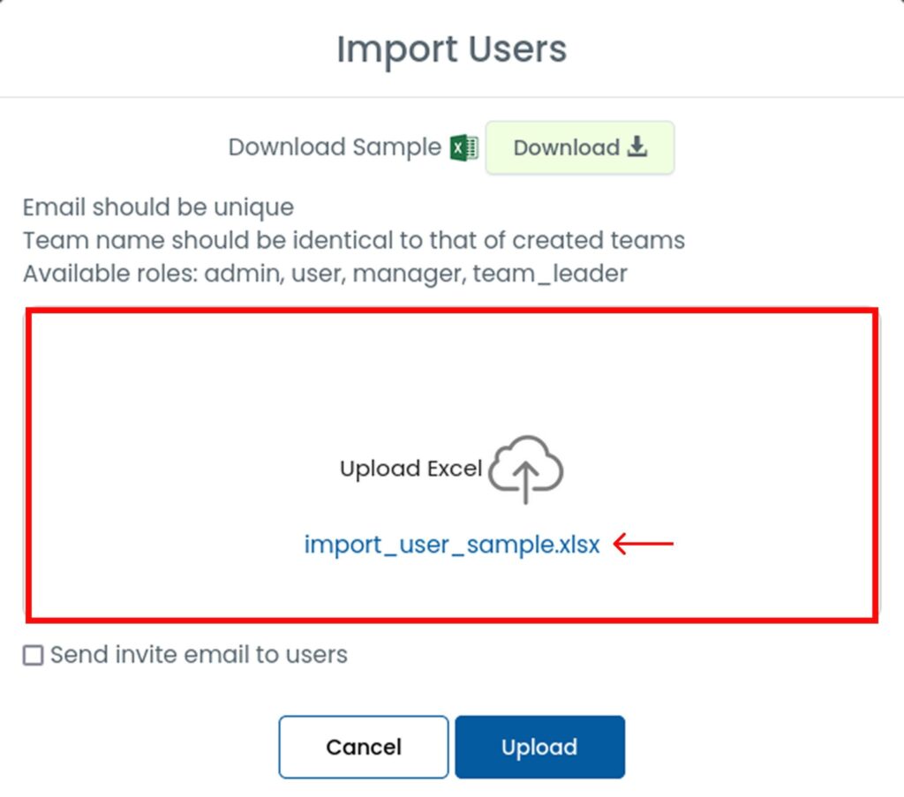Viewport: 904px width, 797px height.
Task: Click the word "team_leader" in roles list
Action: [x=549, y=274]
